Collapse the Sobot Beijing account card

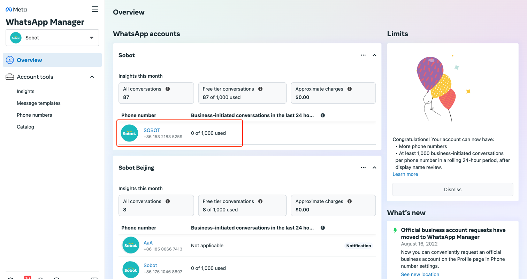tap(374, 168)
